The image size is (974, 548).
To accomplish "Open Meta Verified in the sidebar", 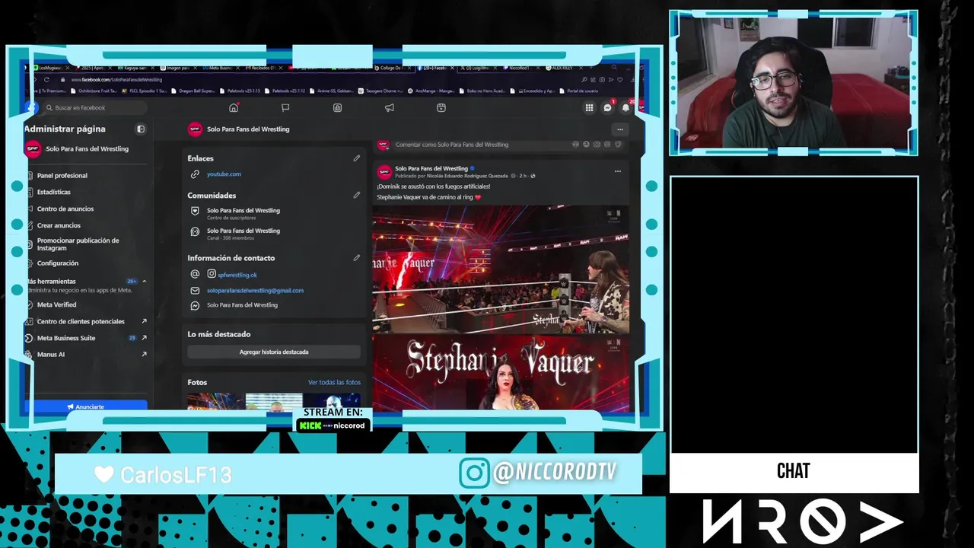I will [57, 305].
